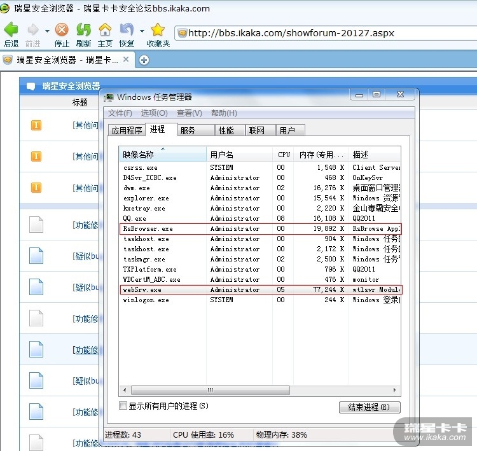Click the green Back arrow icon
Image resolution: width=477 pixels, height=451 pixels.
[x=11, y=29]
